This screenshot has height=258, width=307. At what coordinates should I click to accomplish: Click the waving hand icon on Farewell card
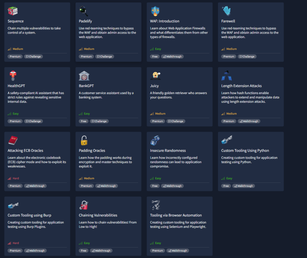point(227,11)
